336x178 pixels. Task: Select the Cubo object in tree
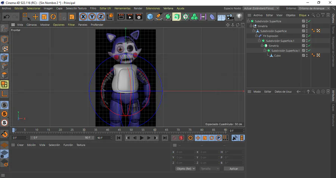click(x=277, y=55)
